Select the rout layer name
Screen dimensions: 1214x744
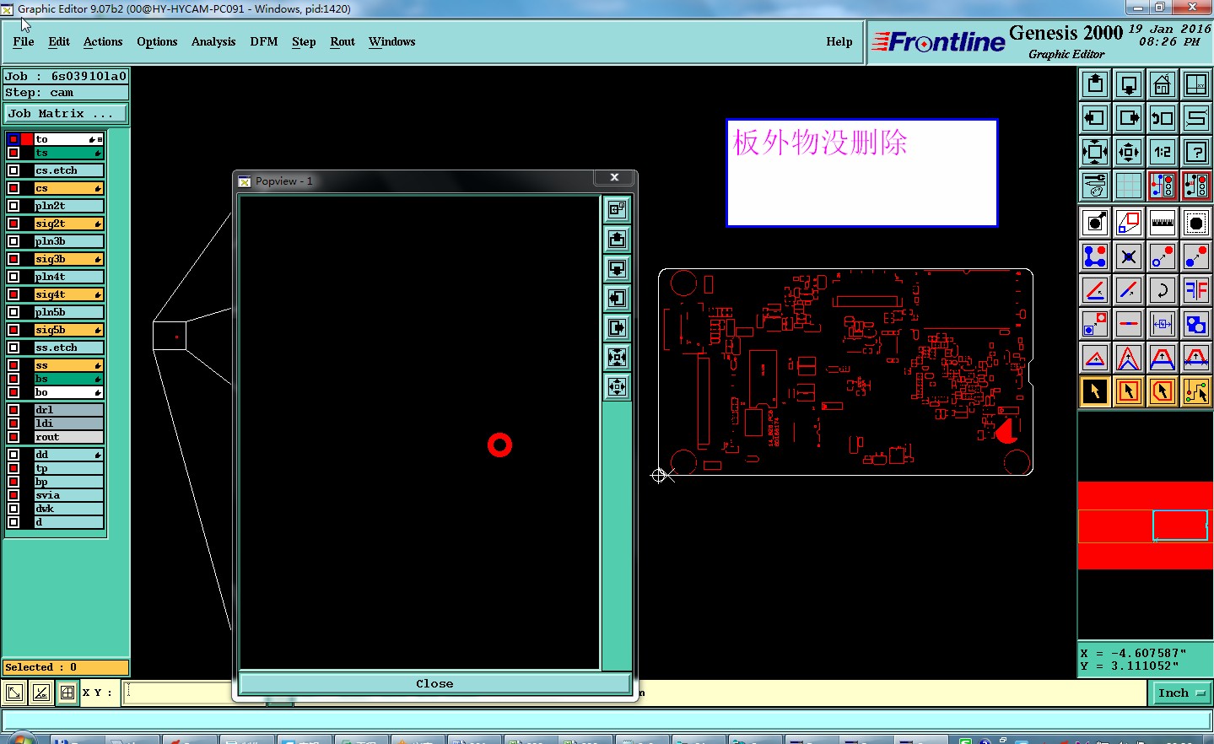68,437
